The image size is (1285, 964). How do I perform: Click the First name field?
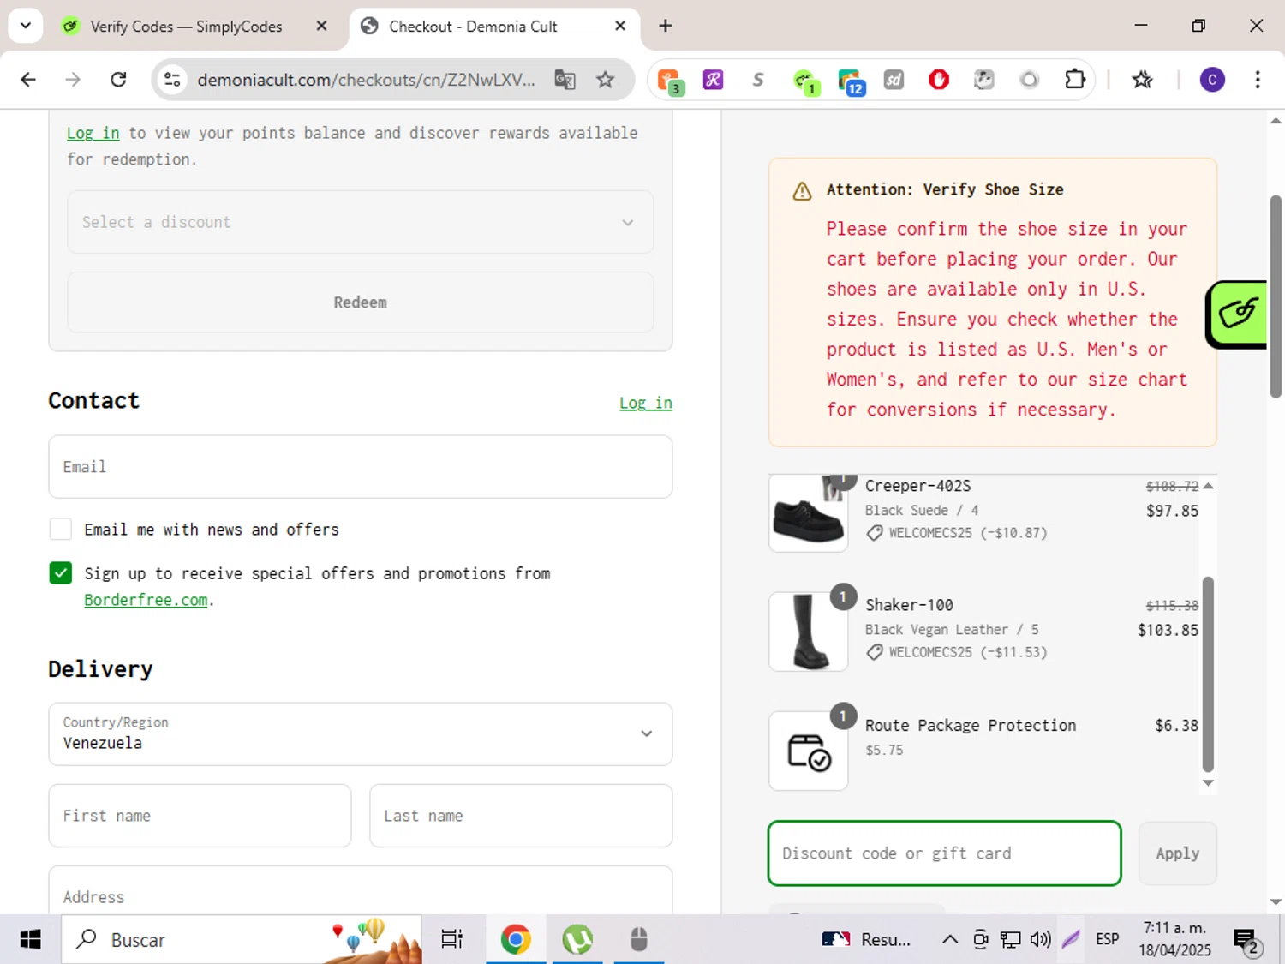click(200, 816)
